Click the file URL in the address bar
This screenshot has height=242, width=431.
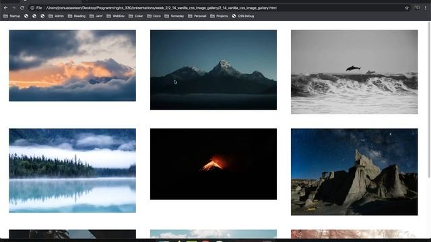(162, 8)
